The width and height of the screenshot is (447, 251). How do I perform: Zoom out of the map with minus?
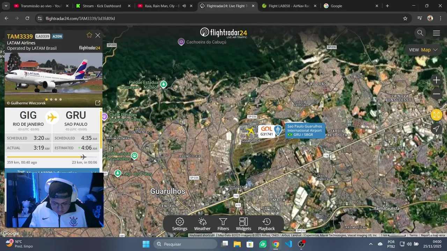(437, 94)
